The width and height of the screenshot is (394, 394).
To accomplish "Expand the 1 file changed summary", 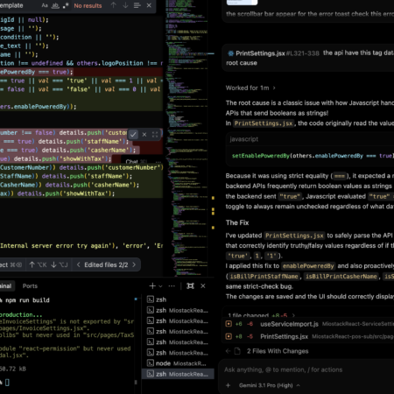I will (262, 315).
